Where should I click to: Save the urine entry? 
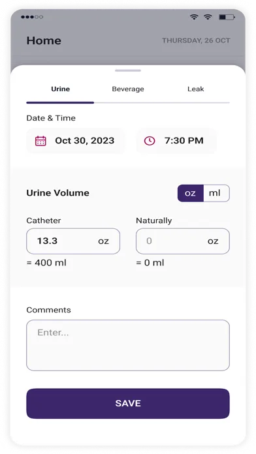click(x=128, y=403)
